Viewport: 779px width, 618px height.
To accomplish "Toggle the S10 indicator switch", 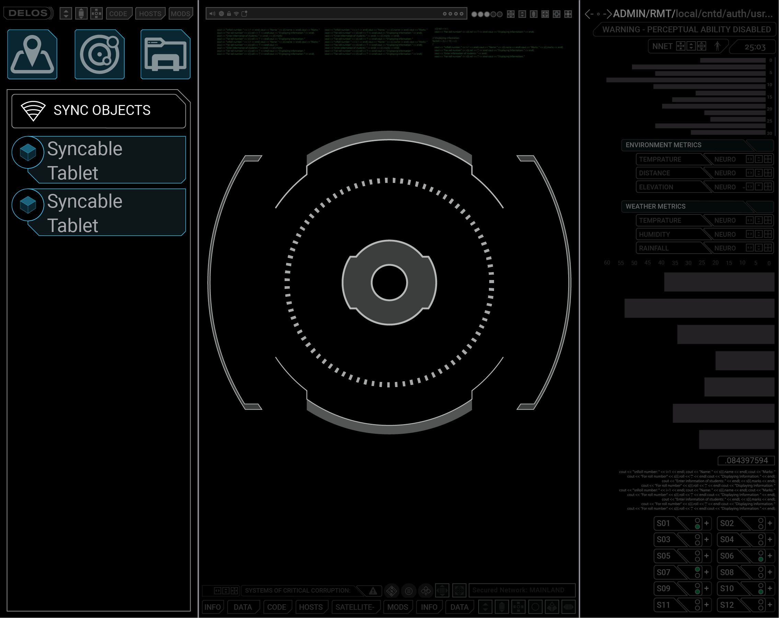I will tap(760, 588).
